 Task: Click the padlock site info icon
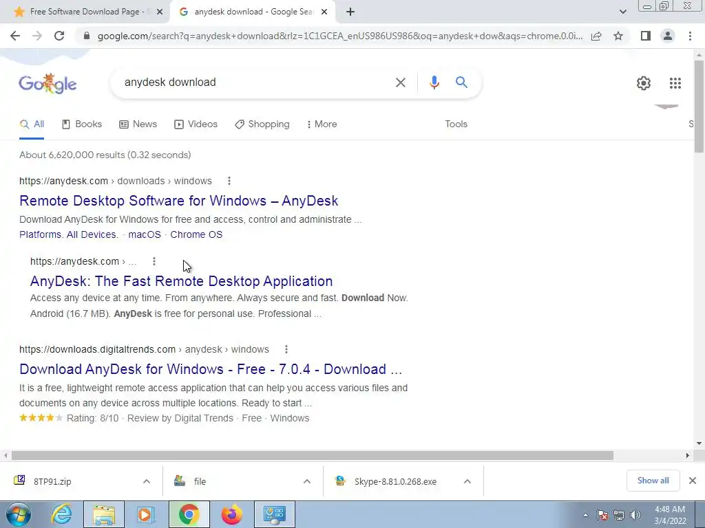tap(87, 36)
